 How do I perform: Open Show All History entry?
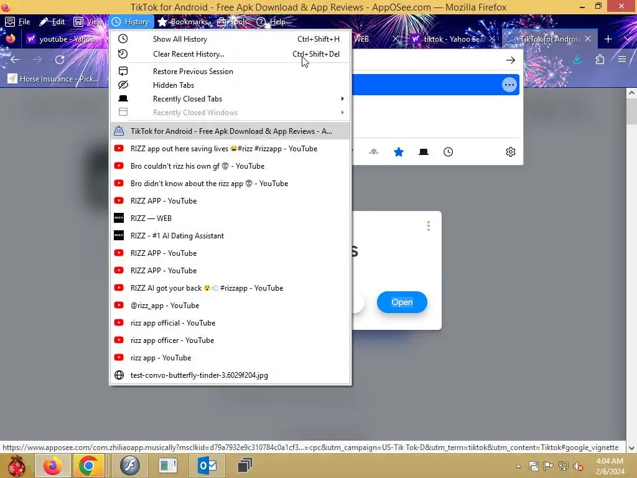coord(230,39)
